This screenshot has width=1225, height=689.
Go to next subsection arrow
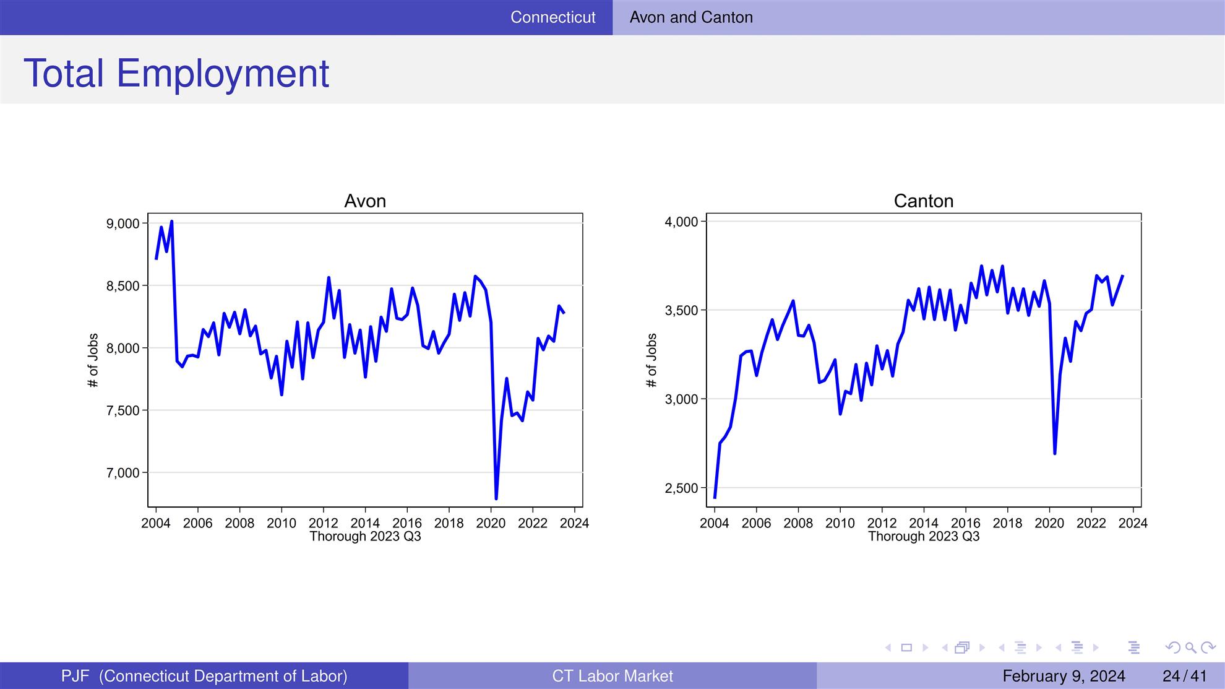[1039, 648]
